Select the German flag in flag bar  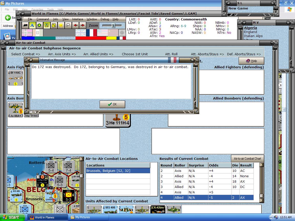coord(27,33)
